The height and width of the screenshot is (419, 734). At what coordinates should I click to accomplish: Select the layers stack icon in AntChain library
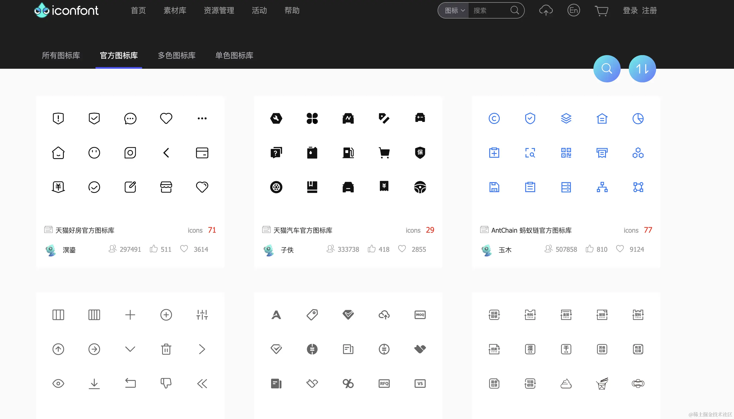[566, 118]
